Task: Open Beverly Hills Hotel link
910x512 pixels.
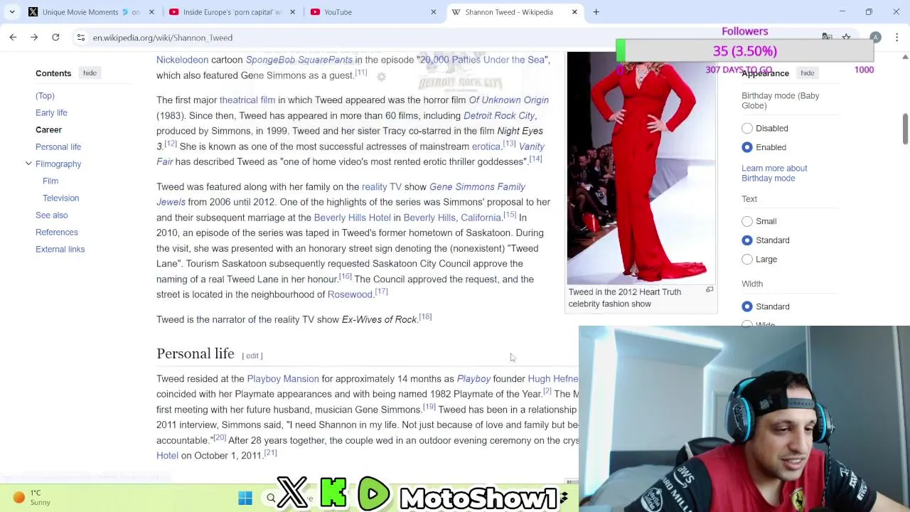Action: coord(353,218)
